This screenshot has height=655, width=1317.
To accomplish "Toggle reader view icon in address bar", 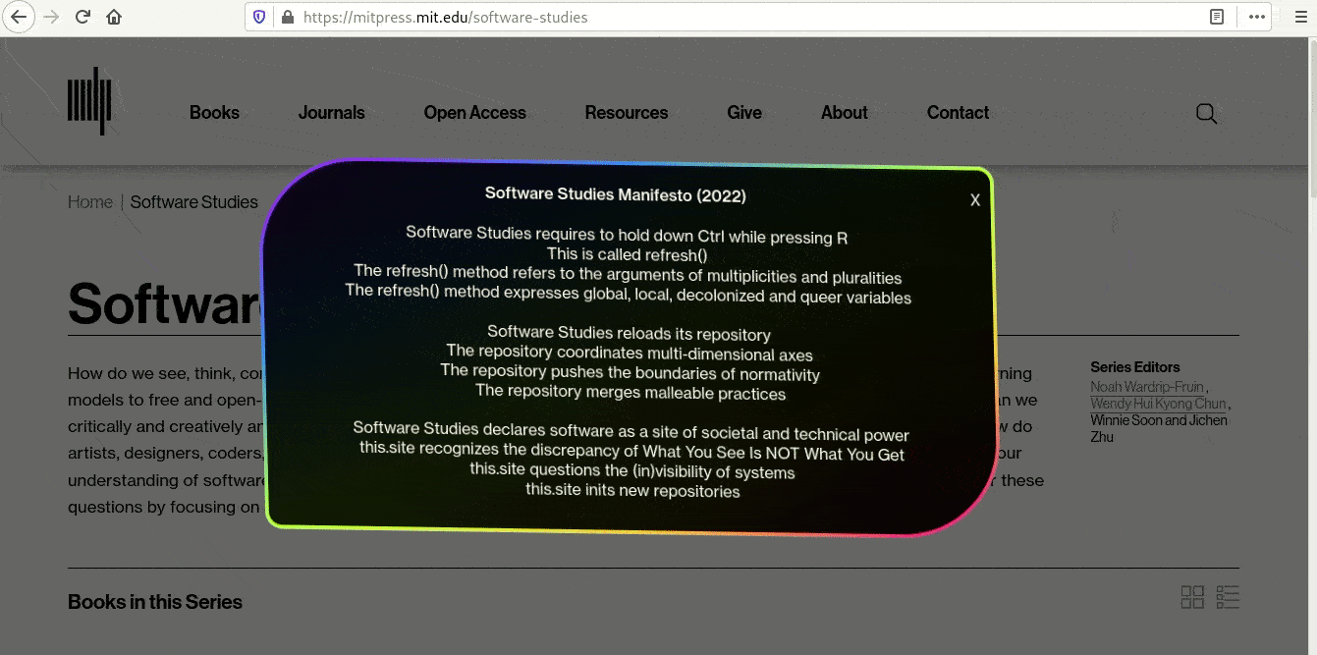I will pyautogui.click(x=1217, y=17).
